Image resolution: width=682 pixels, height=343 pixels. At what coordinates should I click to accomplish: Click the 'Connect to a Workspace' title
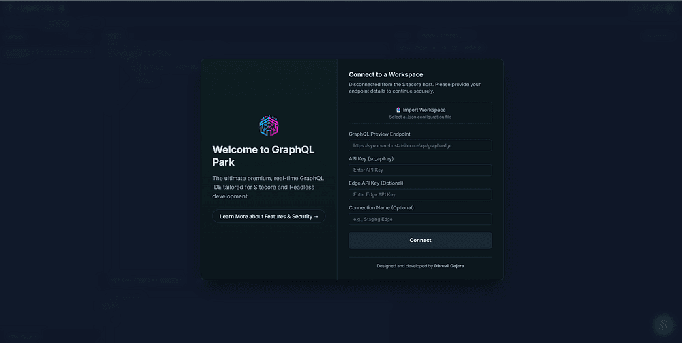[386, 75]
